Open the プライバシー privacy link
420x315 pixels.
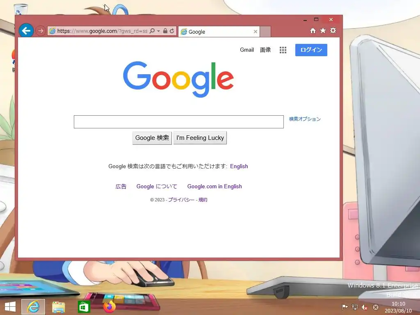click(181, 200)
